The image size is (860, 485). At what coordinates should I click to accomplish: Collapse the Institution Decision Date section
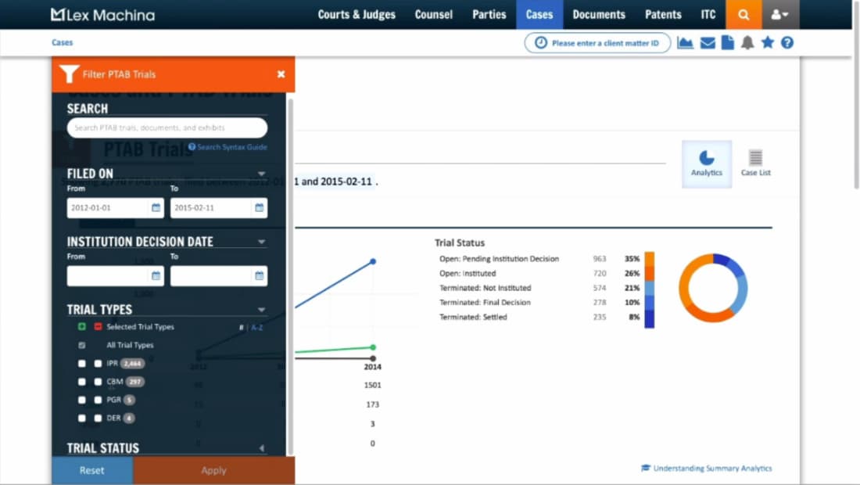point(262,242)
